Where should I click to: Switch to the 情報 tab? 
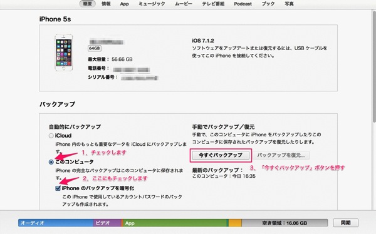pos(106,4)
